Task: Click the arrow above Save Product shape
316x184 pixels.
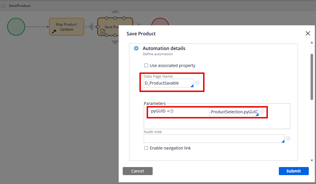Action: (115, 12)
